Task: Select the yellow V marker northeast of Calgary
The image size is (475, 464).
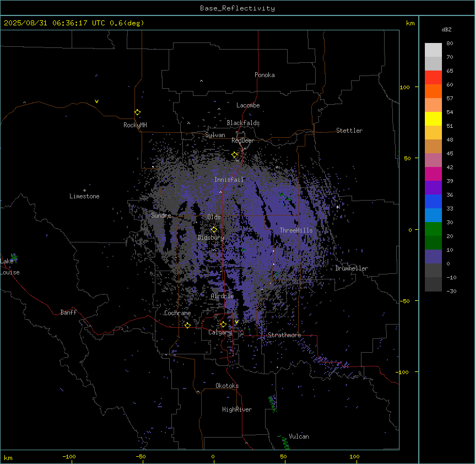Action: pos(236,322)
